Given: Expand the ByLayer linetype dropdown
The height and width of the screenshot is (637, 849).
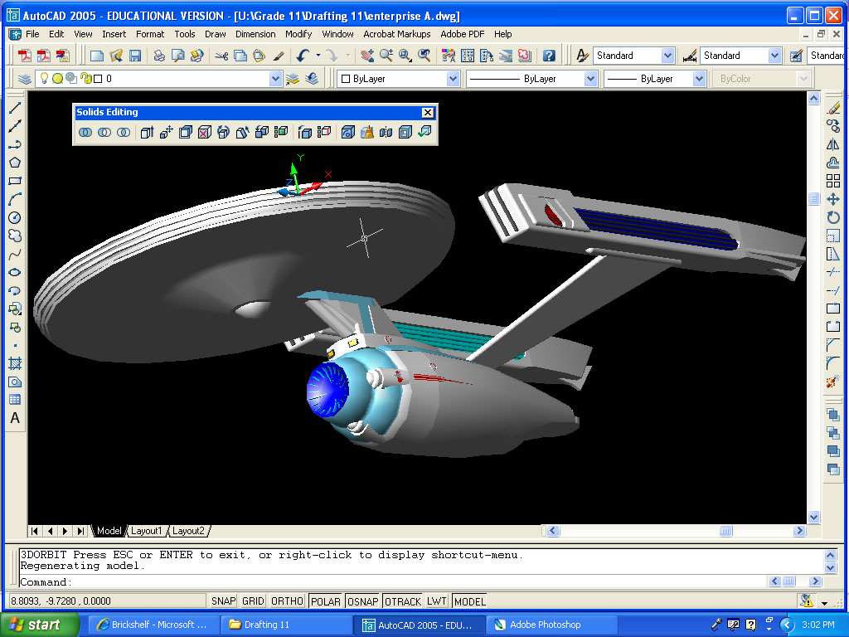Looking at the screenshot, I should coord(590,79).
